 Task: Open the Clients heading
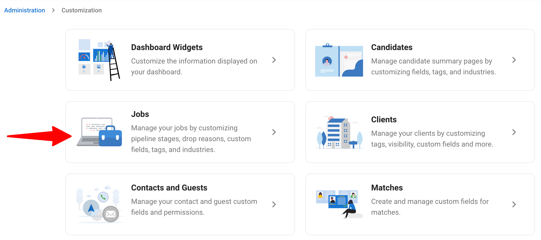coord(384,119)
